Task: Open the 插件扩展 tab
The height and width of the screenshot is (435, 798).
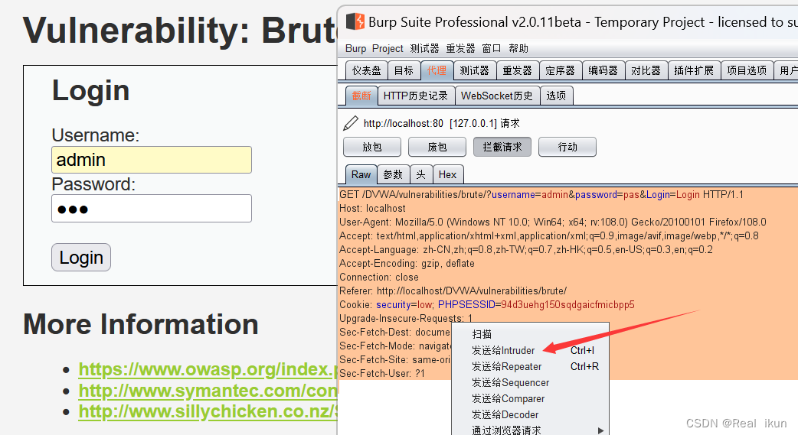Action: (x=694, y=70)
